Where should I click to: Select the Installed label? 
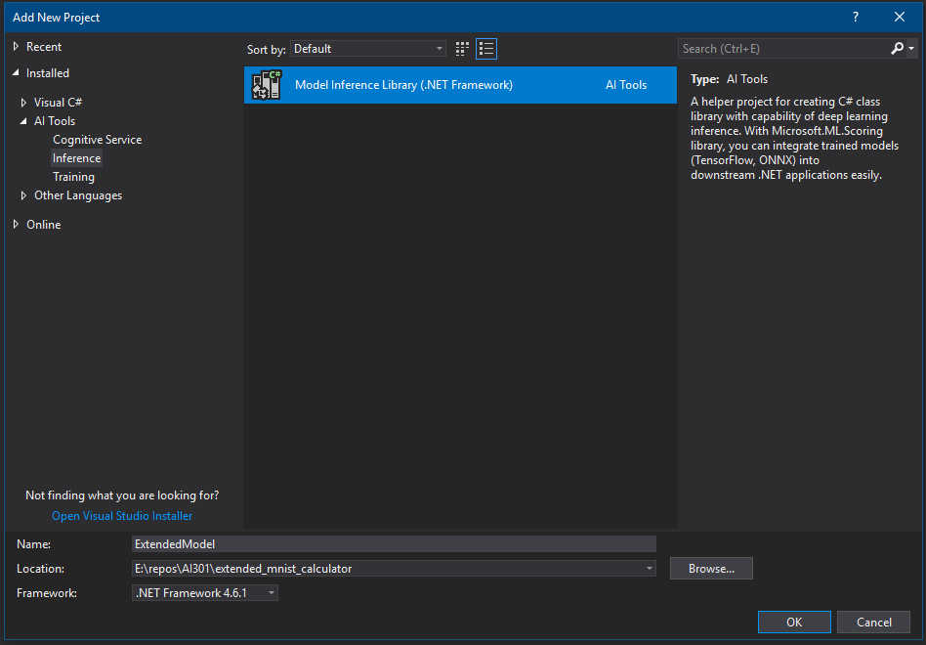[x=48, y=72]
